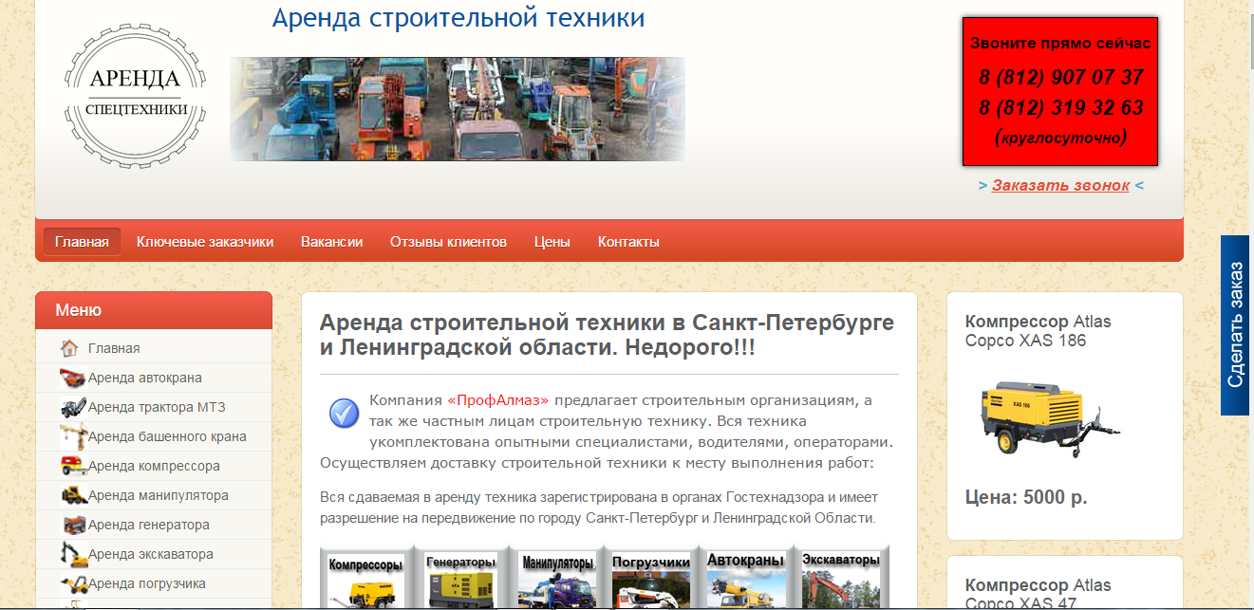Click the Компрессор Atlas Copco XAS 47 title
The width and height of the screenshot is (1254, 610).
[1038, 594]
